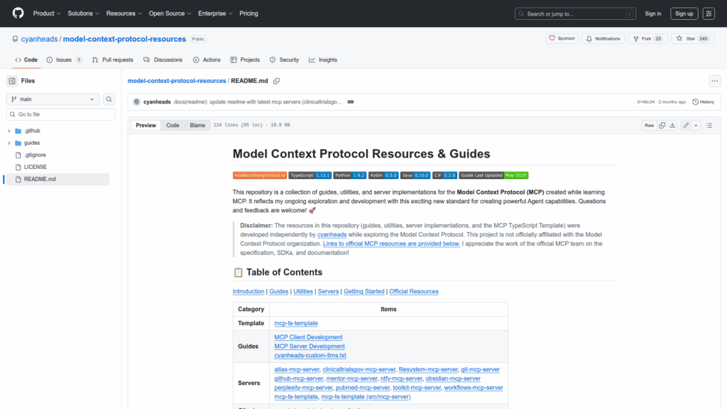Open the more file actions ellipsis
Screen dimensions: 727x409
tap(714, 81)
